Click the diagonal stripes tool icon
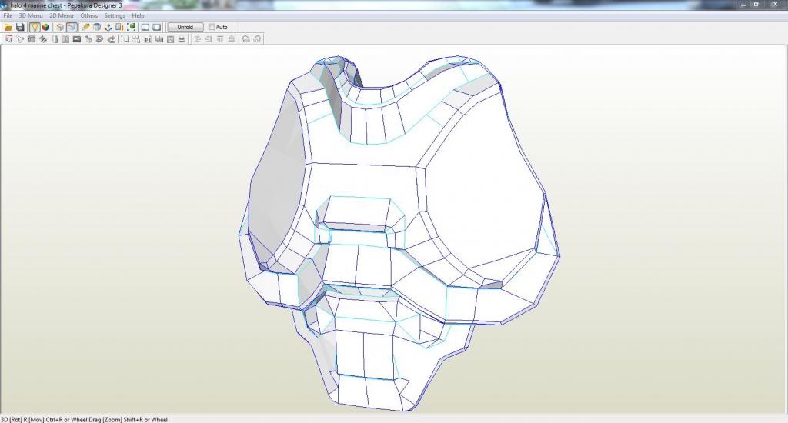 click(x=43, y=38)
